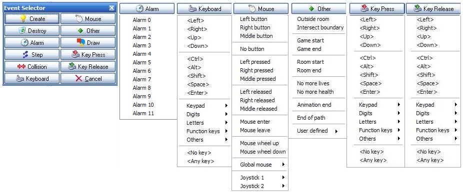Choose the Draw event button
463x193 pixels.
88,43
